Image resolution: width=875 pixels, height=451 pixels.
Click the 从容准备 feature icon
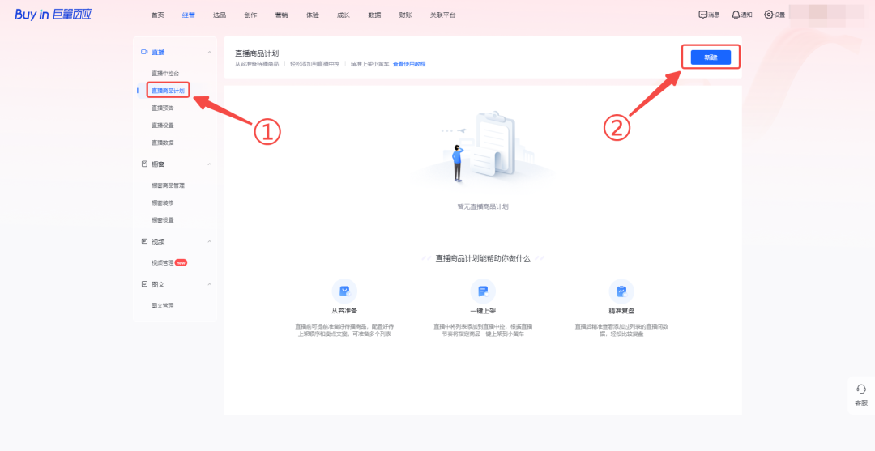[344, 291]
